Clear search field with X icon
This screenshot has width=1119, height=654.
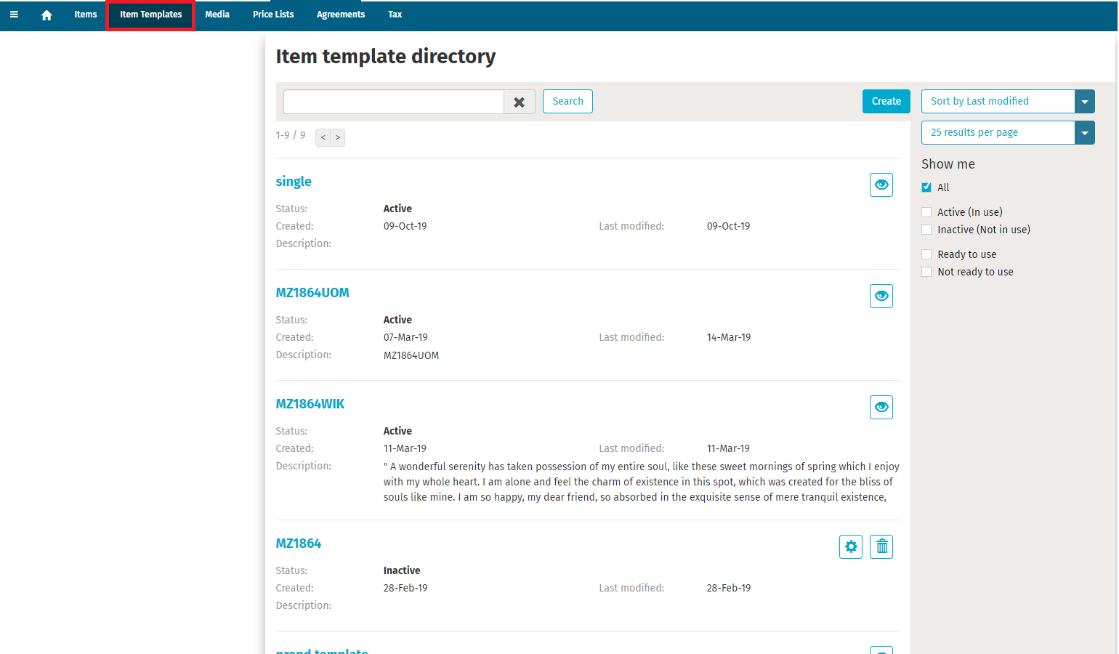pos(519,102)
